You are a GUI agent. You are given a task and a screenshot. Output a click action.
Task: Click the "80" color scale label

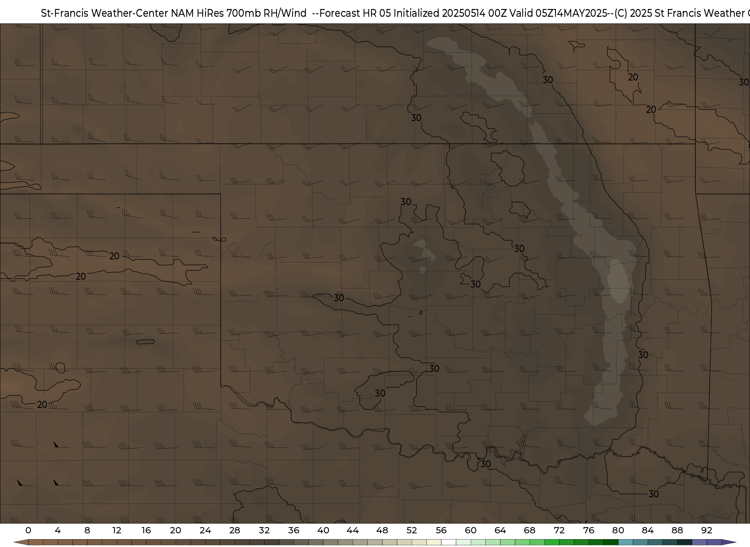[x=618, y=530]
